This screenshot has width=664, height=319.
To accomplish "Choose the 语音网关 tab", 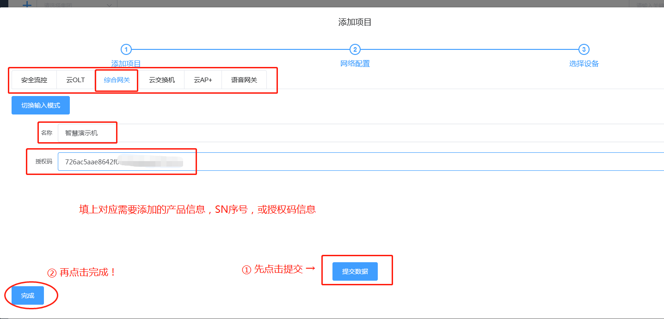I will point(244,80).
